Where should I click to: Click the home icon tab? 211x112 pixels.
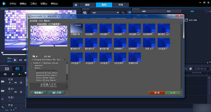pos(76,5)
